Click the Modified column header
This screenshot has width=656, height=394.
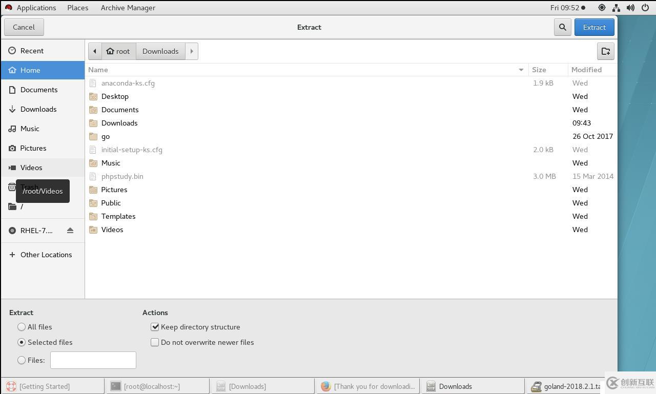click(592, 70)
